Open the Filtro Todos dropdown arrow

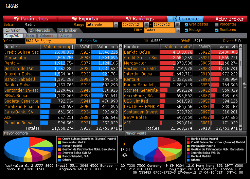tap(178, 30)
